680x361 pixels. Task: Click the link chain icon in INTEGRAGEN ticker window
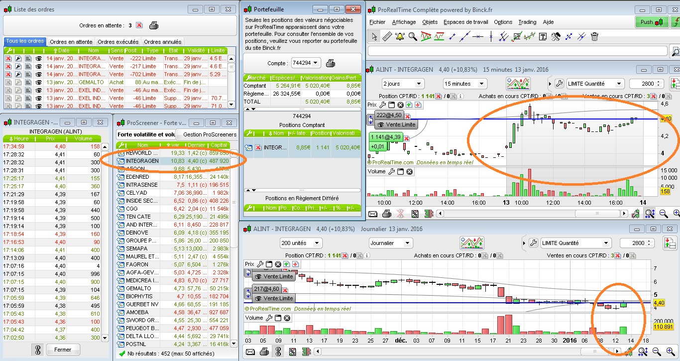click(38, 350)
